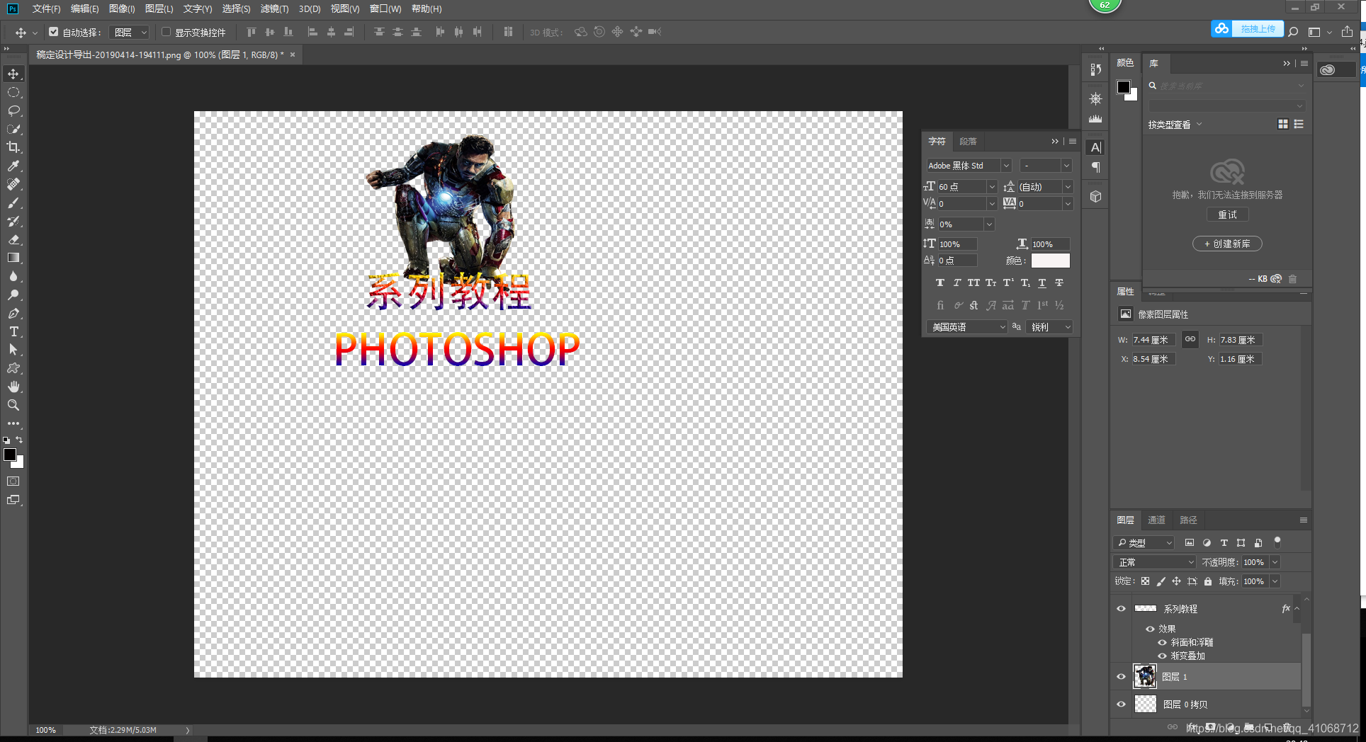Click the 重试 button
Image resolution: width=1366 pixels, height=742 pixels.
click(x=1227, y=215)
